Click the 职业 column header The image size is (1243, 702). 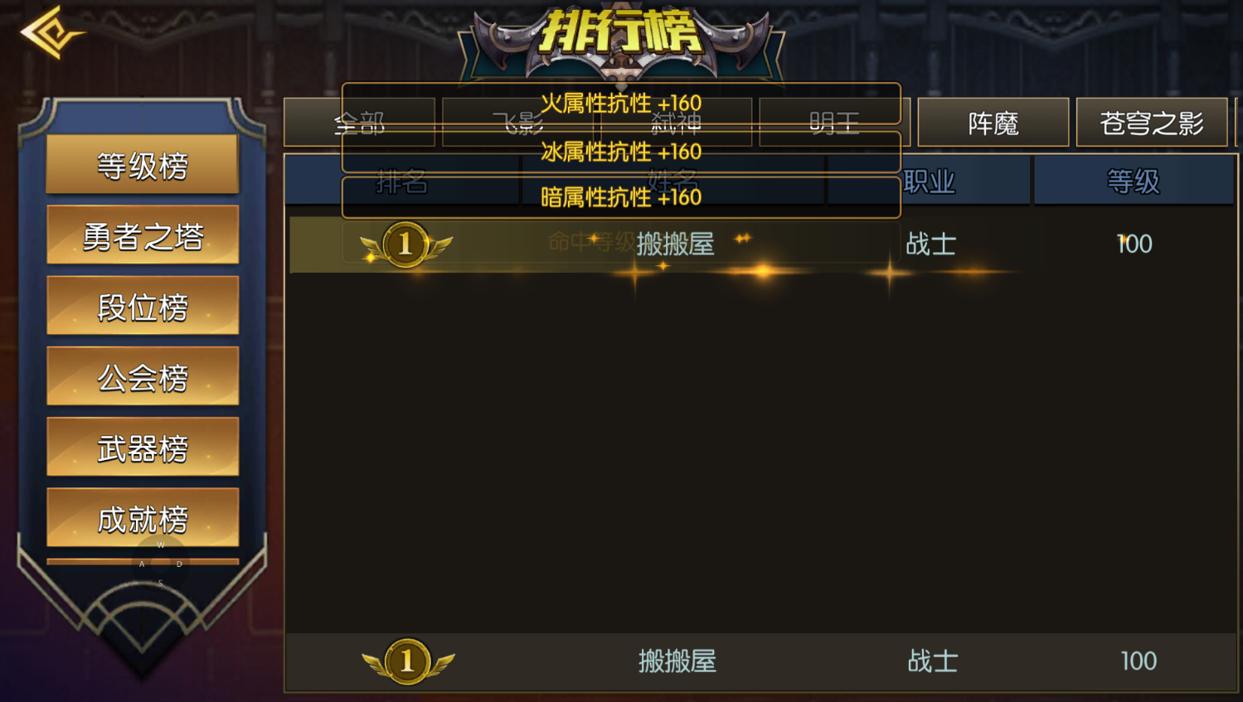(929, 181)
